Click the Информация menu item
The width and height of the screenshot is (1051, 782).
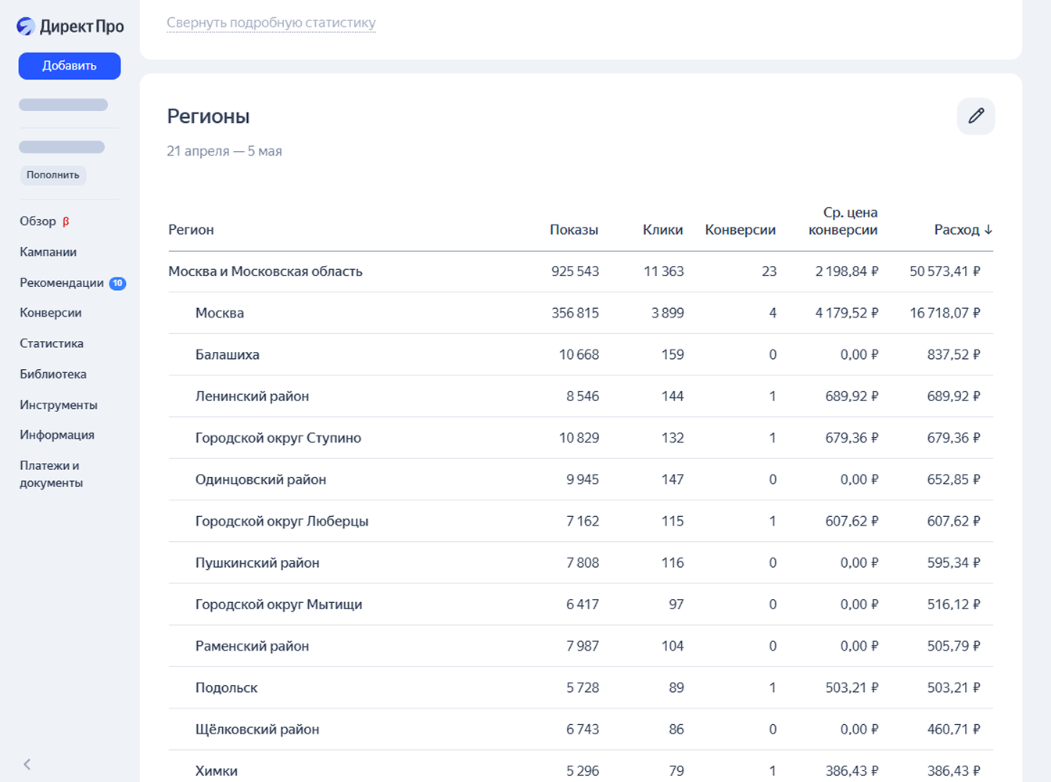[x=57, y=435]
